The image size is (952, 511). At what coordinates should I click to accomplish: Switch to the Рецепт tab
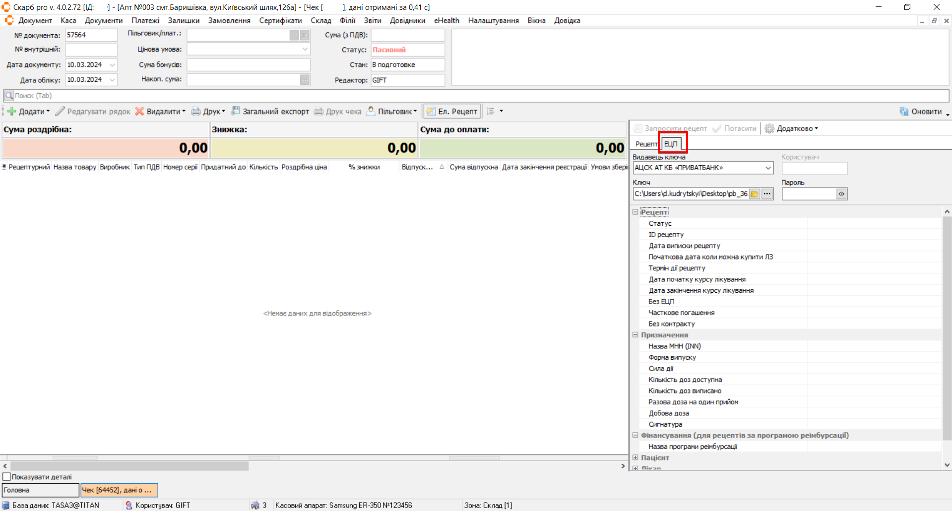645,144
